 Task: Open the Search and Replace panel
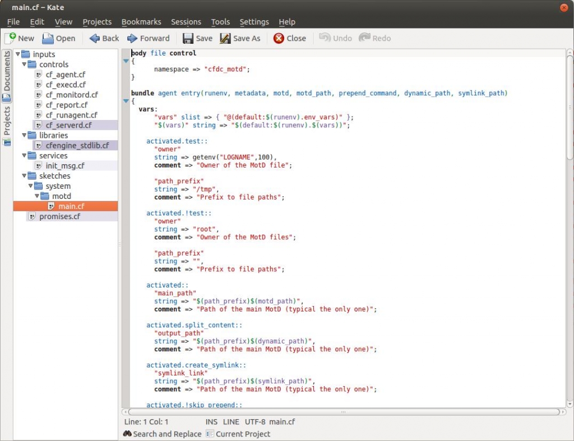coord(162,434)
